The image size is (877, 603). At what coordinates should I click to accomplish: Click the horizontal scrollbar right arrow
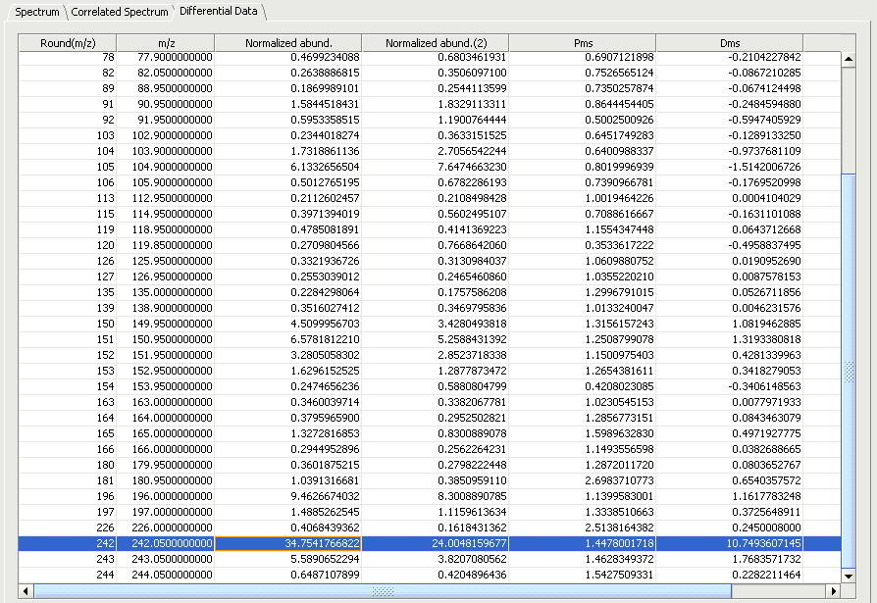click(834, 591)
